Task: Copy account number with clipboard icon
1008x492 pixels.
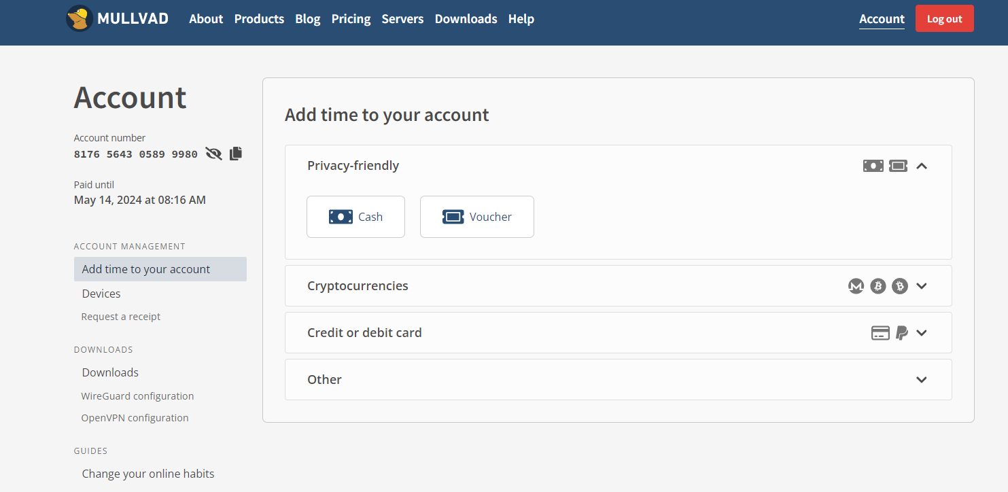Action: point(236,154)
